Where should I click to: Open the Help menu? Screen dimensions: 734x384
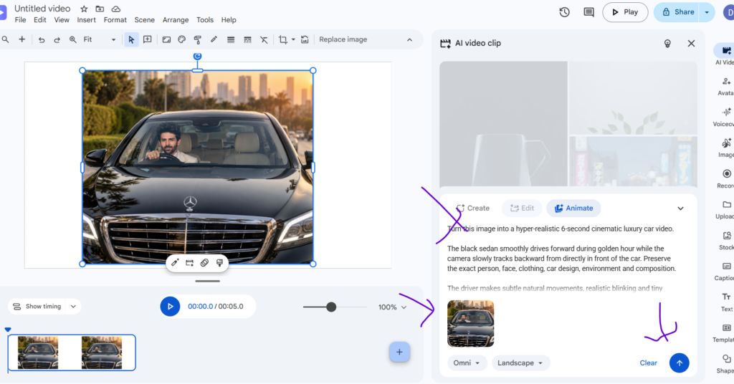(229, 20)
